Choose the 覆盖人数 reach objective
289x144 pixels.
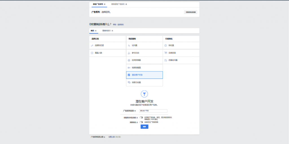108,53
